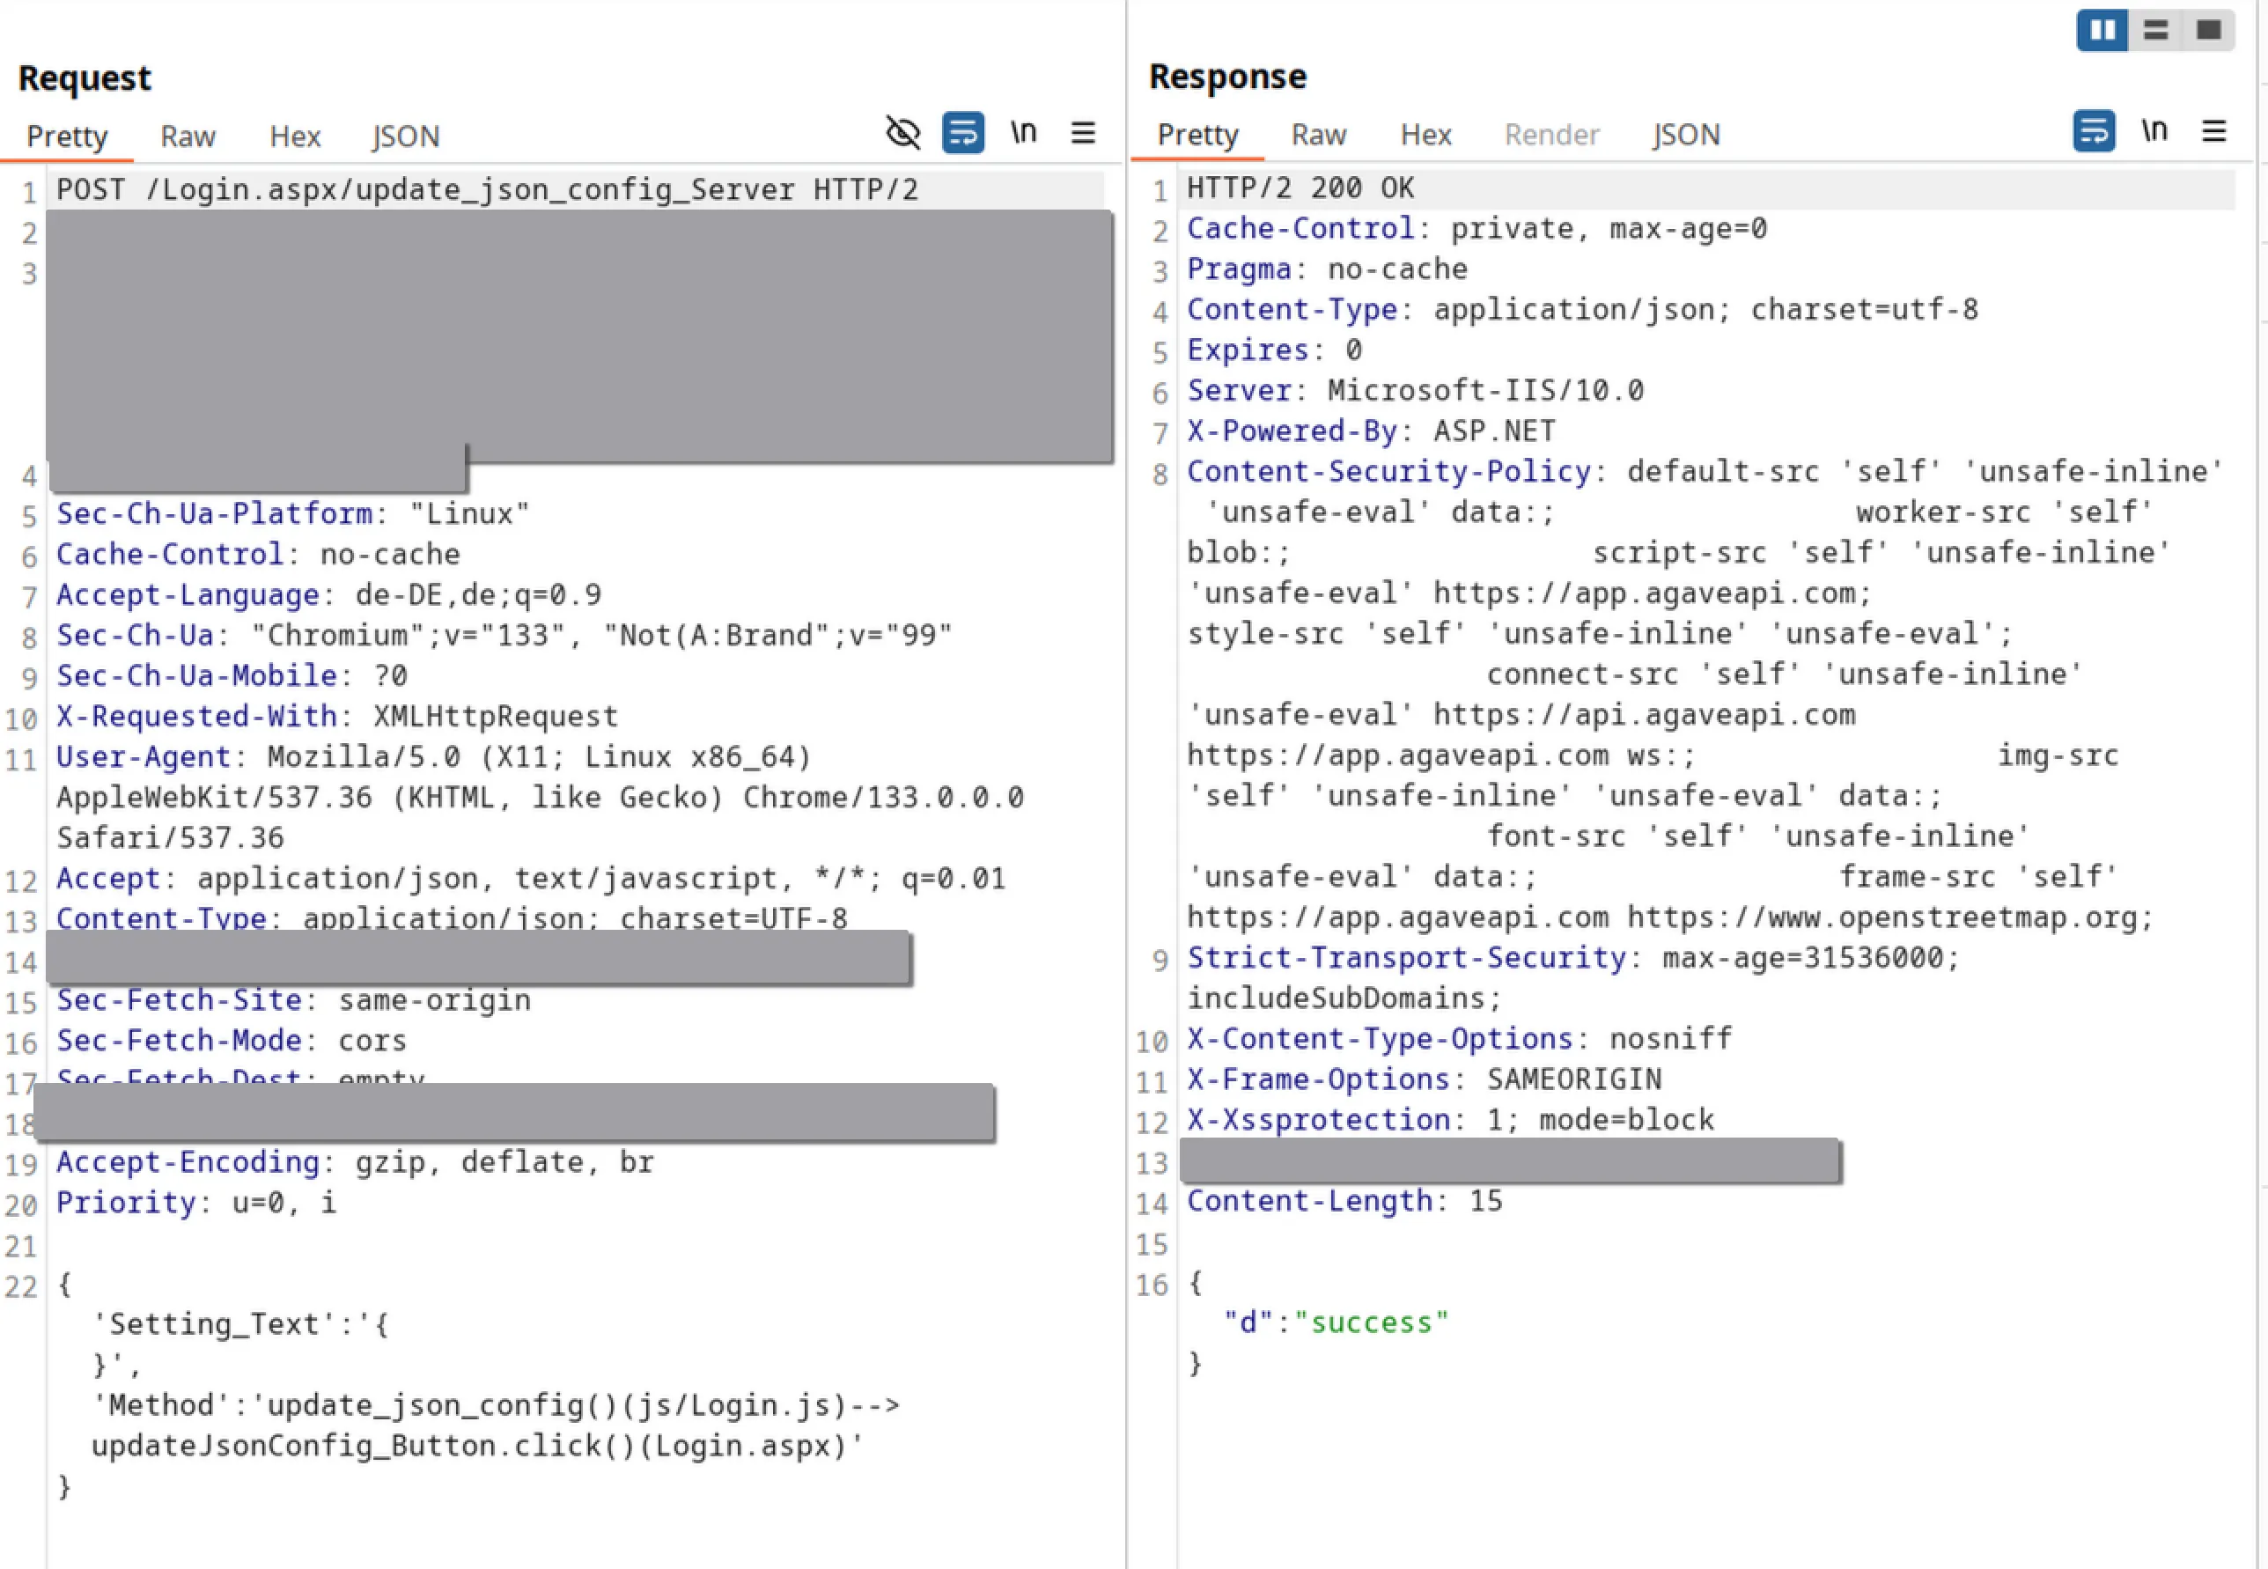The image size is (2268, 1569).
Task: Open the Response Render tab
Action: coord(1551,135)
